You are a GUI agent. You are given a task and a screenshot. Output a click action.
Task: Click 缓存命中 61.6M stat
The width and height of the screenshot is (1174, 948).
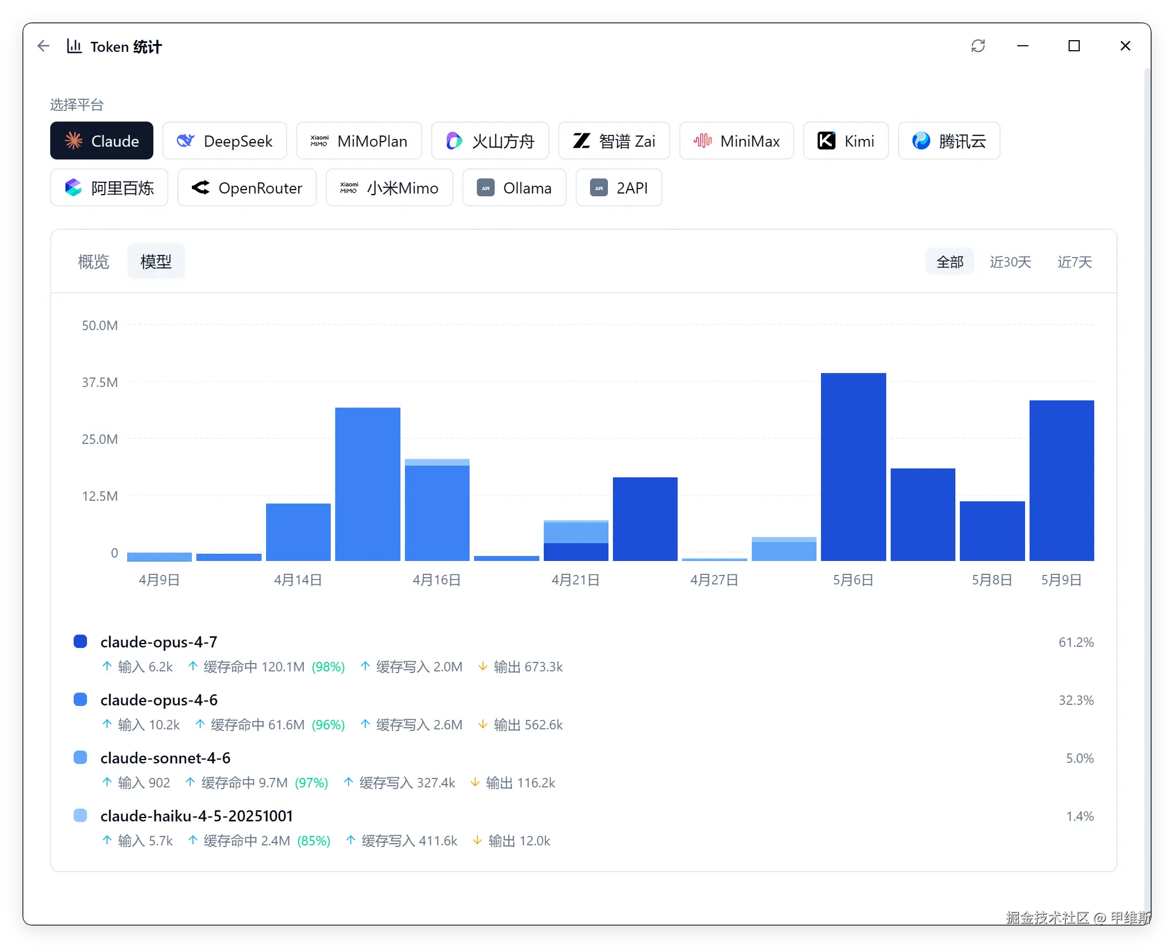[x=270, y=724]
